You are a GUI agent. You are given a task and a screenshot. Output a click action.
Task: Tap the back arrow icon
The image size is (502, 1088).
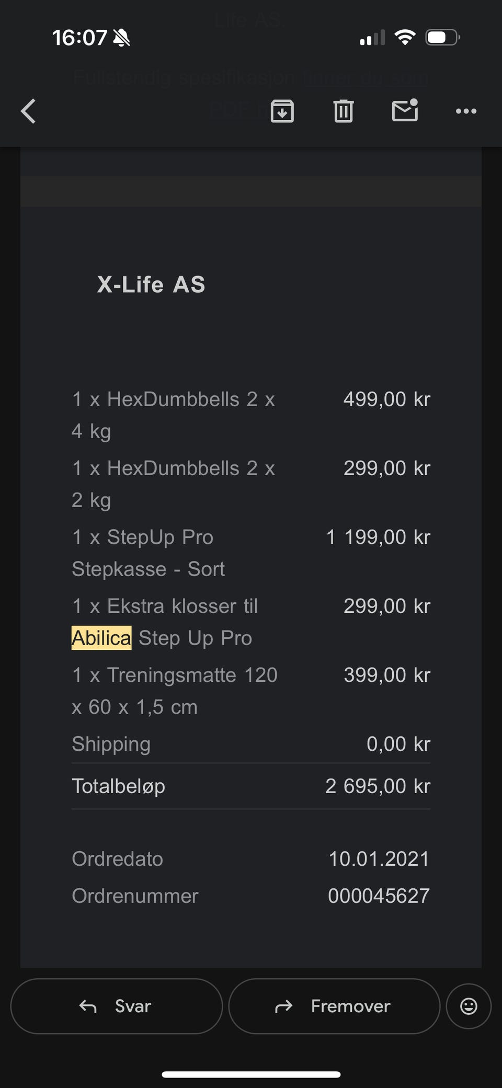[29, 111]
